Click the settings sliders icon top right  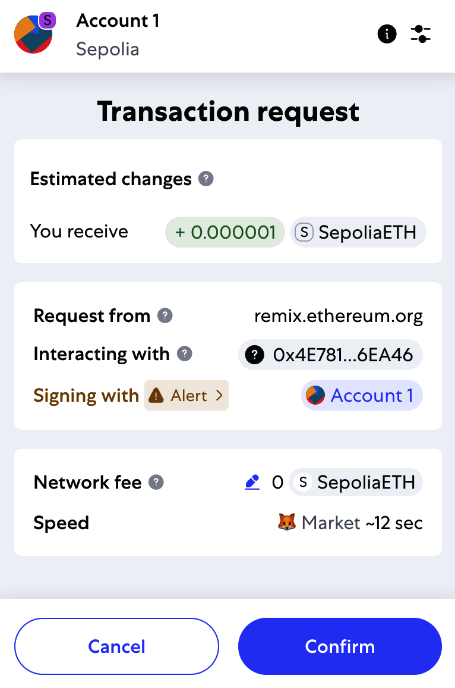pyautogui.click(x=421, y=34)
